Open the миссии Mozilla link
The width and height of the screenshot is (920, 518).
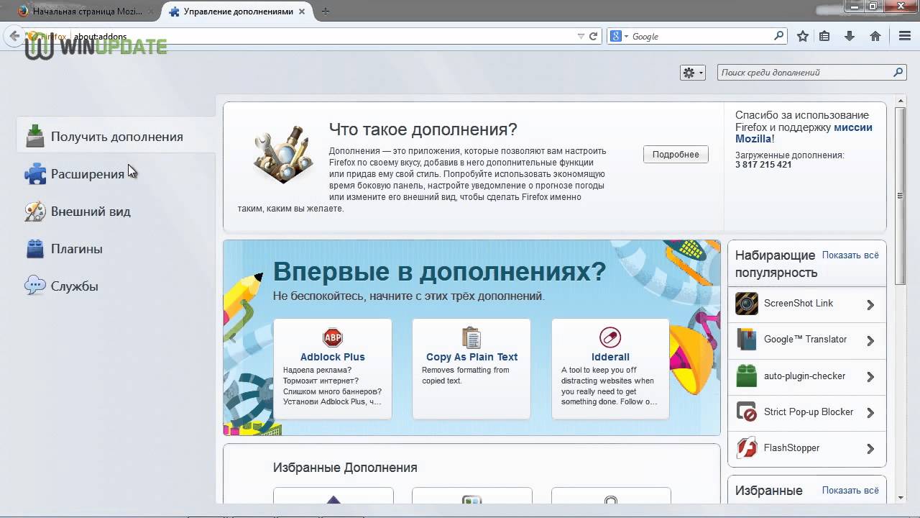click(804, 133)
